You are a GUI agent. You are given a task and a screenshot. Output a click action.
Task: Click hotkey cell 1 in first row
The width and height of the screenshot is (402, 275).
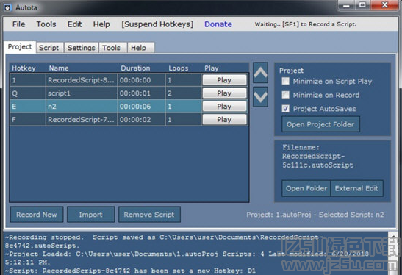[28, 80]
